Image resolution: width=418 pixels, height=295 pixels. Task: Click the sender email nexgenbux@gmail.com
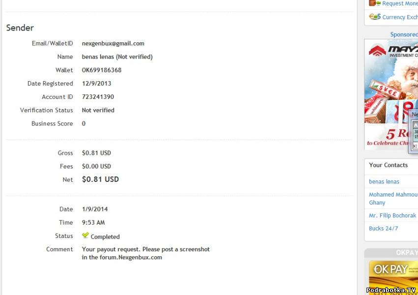click(x=113, y=43)
